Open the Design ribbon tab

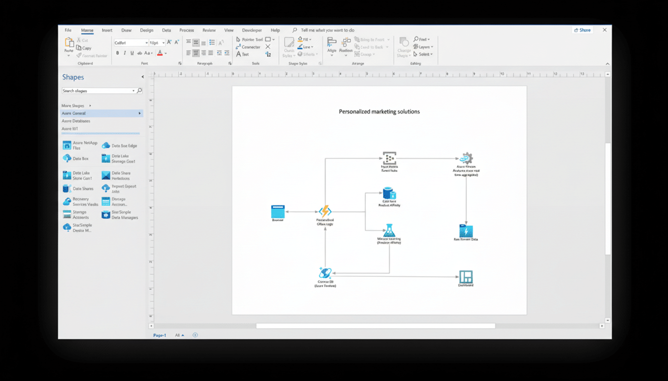(147, 30)
